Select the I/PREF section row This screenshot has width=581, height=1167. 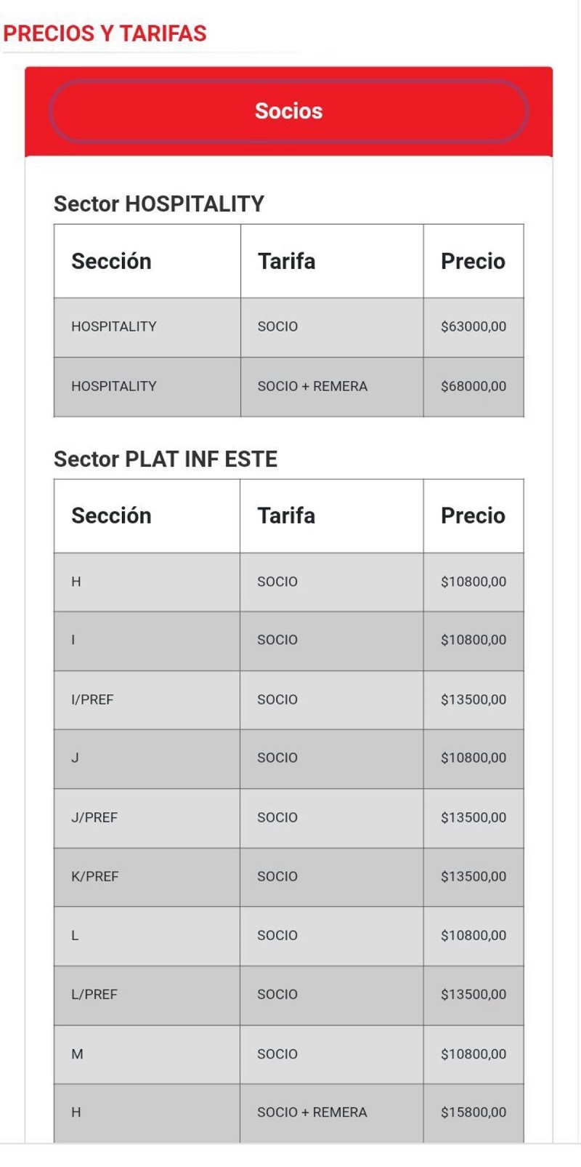point(288,699)
